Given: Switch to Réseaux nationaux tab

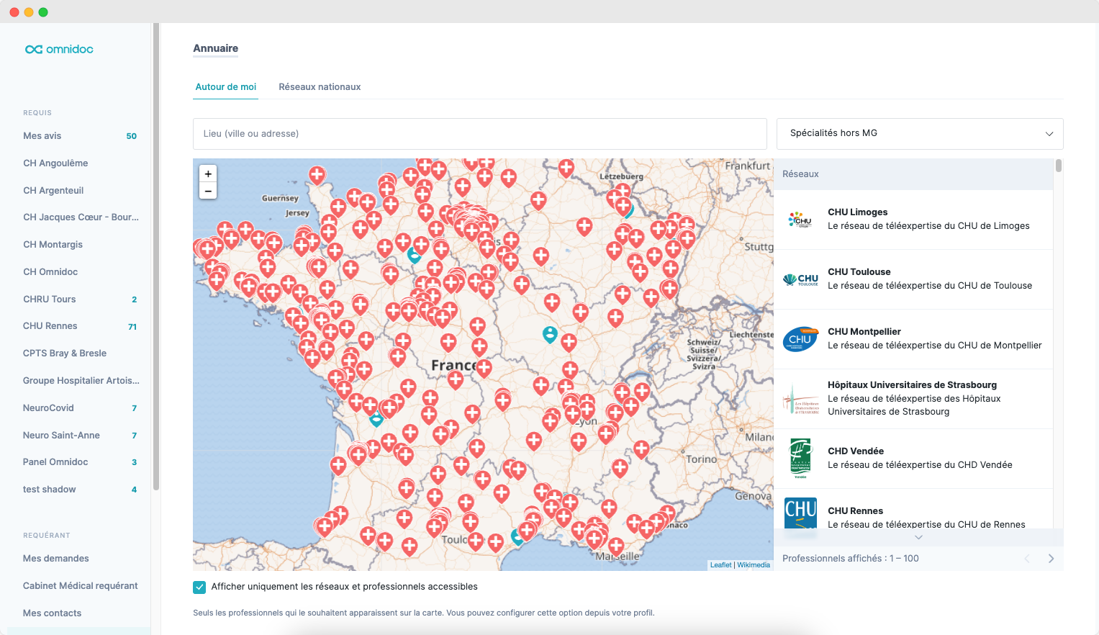Looking at the screenshot, I should coord(320,87).
